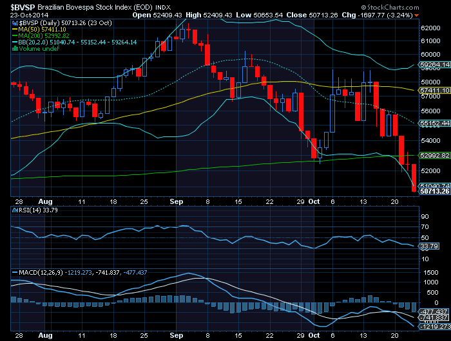The height and width of the screenshot is (341, 451).
Task: Click the RSI 90 axis label
Action: (425, 217)
